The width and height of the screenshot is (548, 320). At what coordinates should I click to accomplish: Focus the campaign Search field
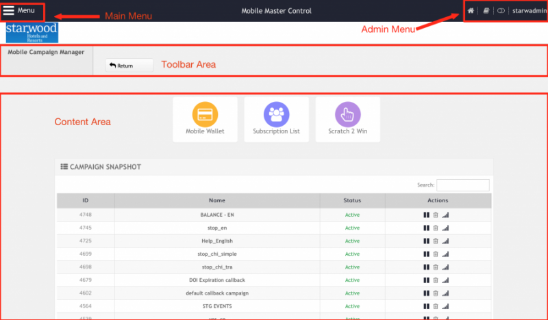(x=462, y=185)
